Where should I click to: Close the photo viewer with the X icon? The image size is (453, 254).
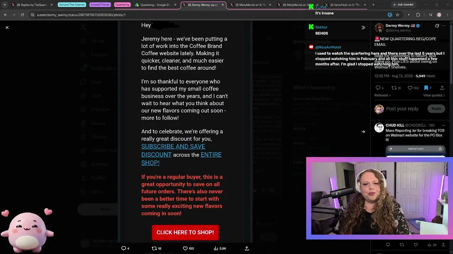(7, 27)
